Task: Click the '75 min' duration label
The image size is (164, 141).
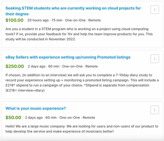Action: point(57,20)
